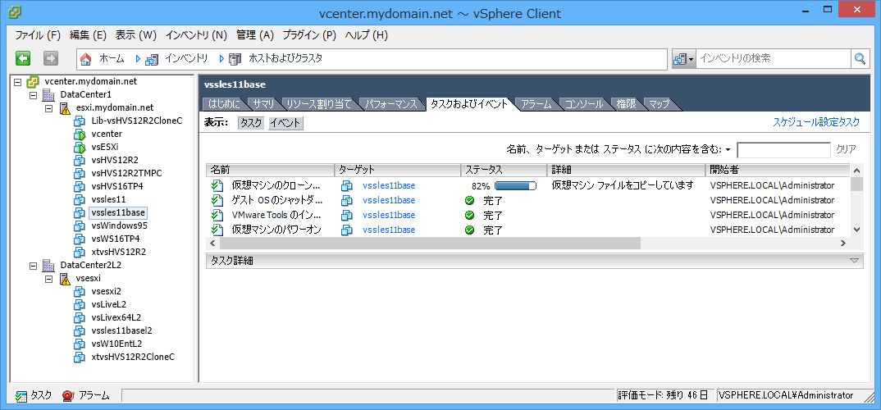Screen dimensions: 881x410
Task: Click the power-on task icon
Action: coord(217,230)
